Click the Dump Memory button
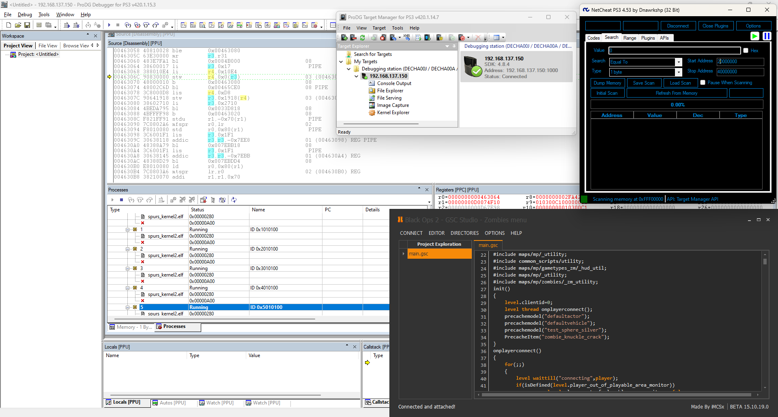 [607, 83]
